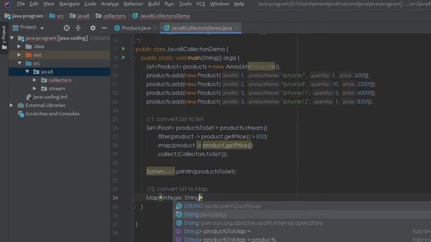
Task: Click the src breadcrumb
Action: click(x=57, y=16)
